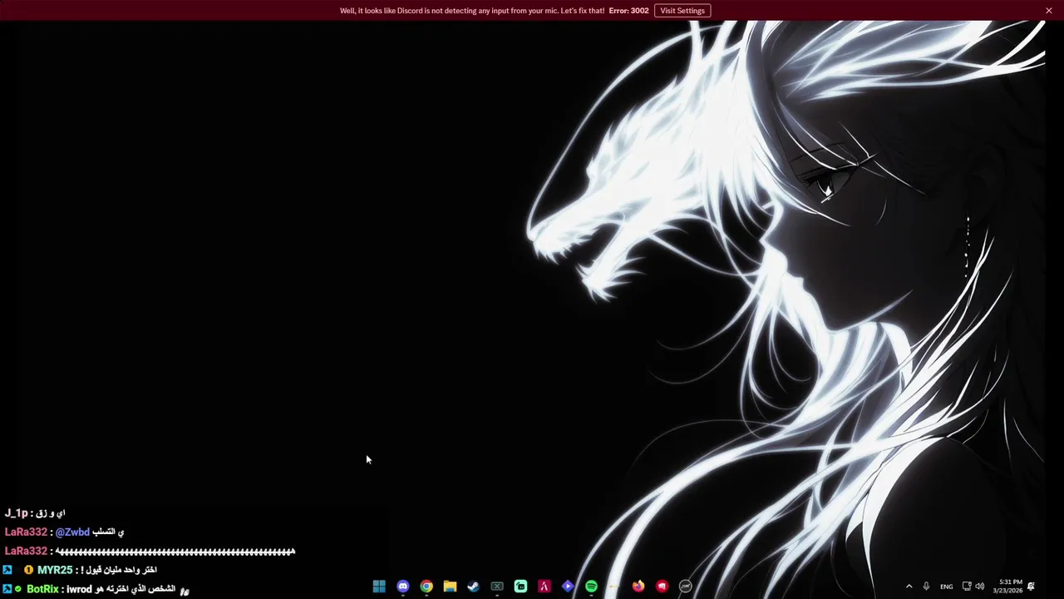
Task: Open Steam from the taskbar
Action: [473, 587]
